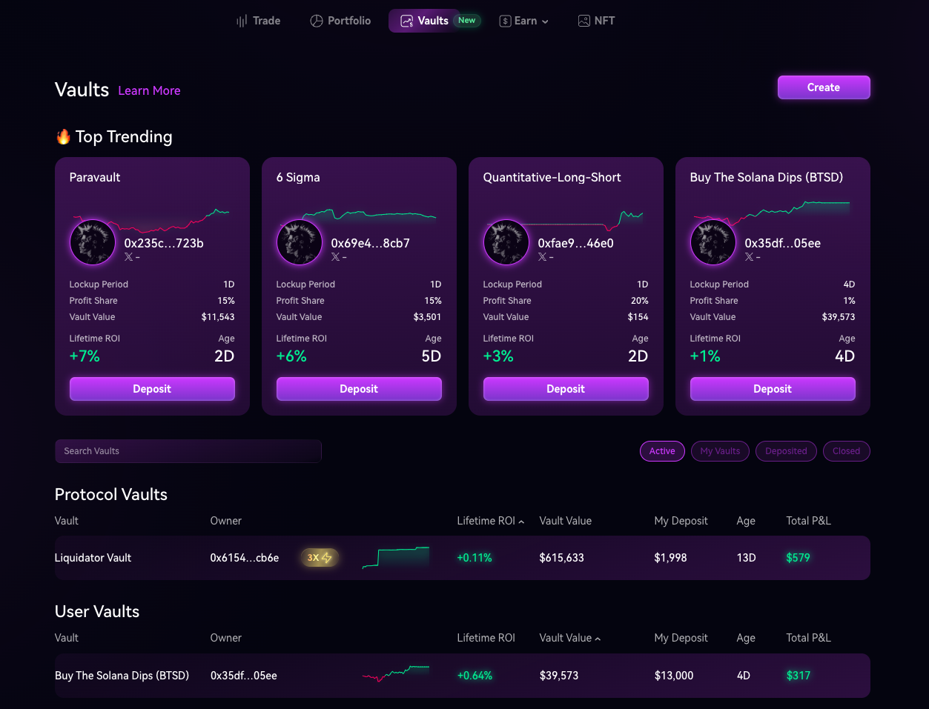Toggle the My Vaults filter
Screen dimensions: 929x709
(720, 451)
